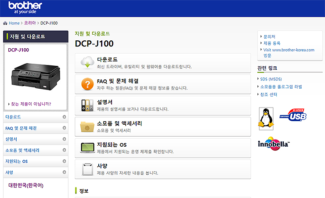This screenshot has width=325, height=198.
Task: Click the binder manuals icon
Action: (87, 105)
